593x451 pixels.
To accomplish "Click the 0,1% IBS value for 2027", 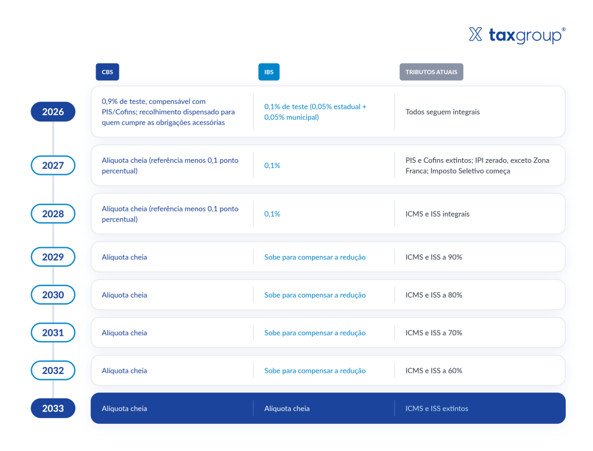I will (272, 166).
